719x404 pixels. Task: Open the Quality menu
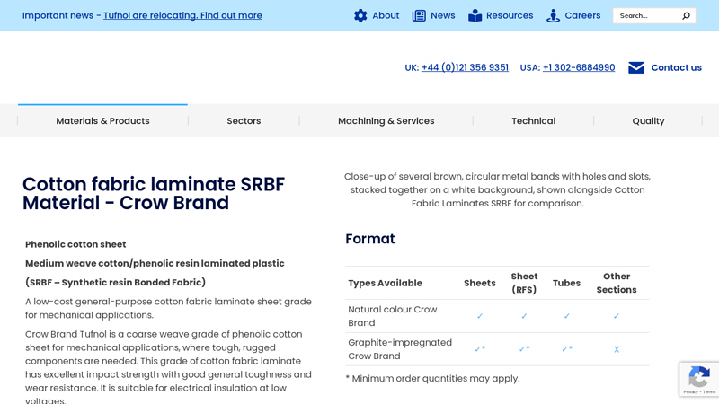pyautogui.click(x=648, y=121)
